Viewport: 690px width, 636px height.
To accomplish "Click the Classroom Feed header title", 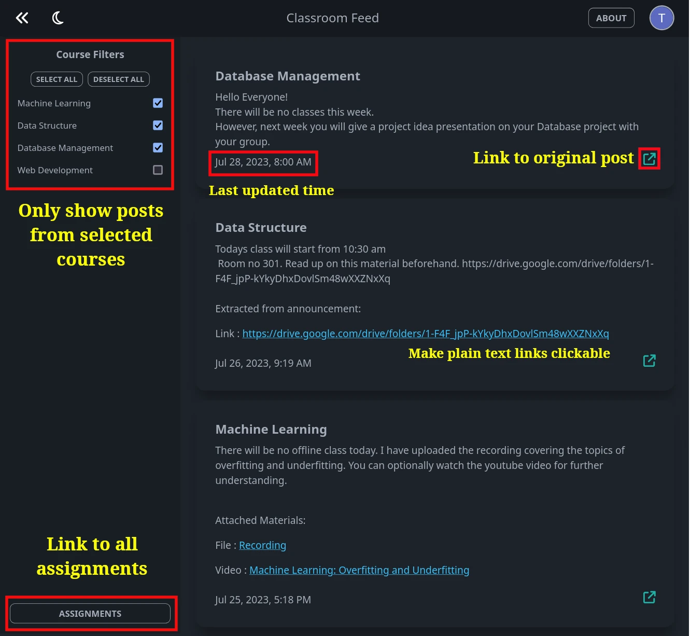I will point(332,18).
